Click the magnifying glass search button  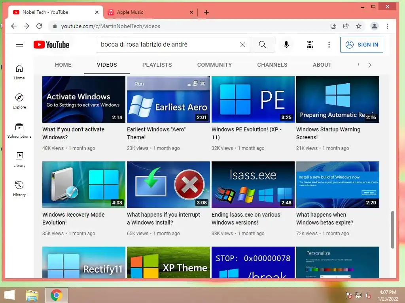(x=263, y=45)
